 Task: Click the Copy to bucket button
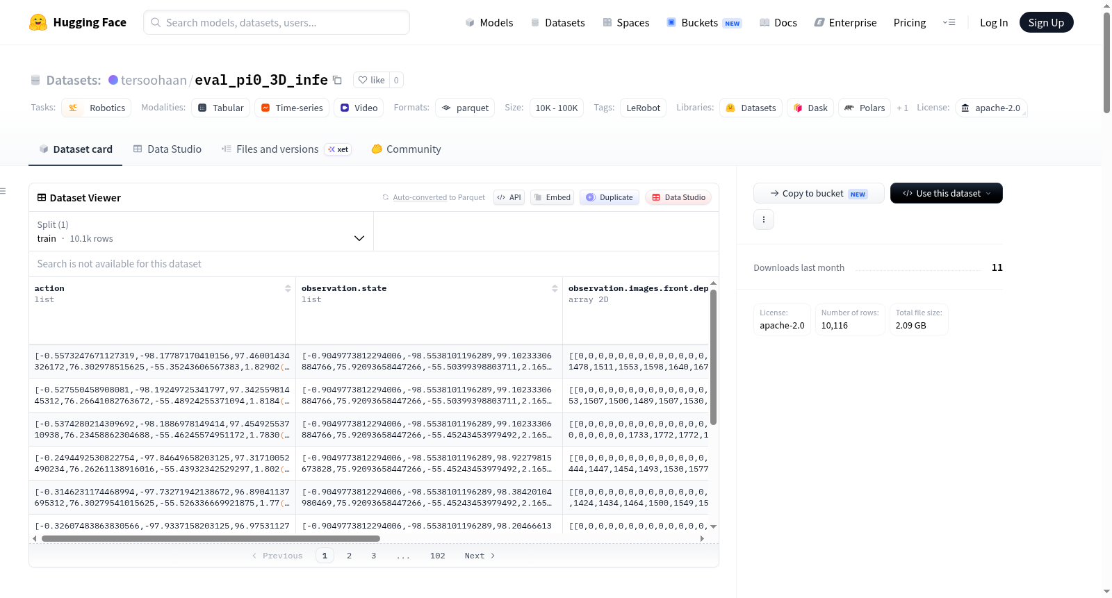click(819, 193)
